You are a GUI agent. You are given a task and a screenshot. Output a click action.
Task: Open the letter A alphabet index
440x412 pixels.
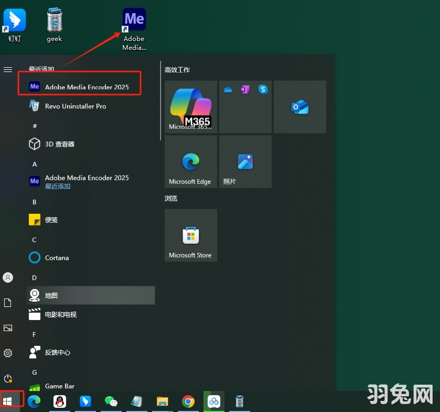[x=34, y=164]
